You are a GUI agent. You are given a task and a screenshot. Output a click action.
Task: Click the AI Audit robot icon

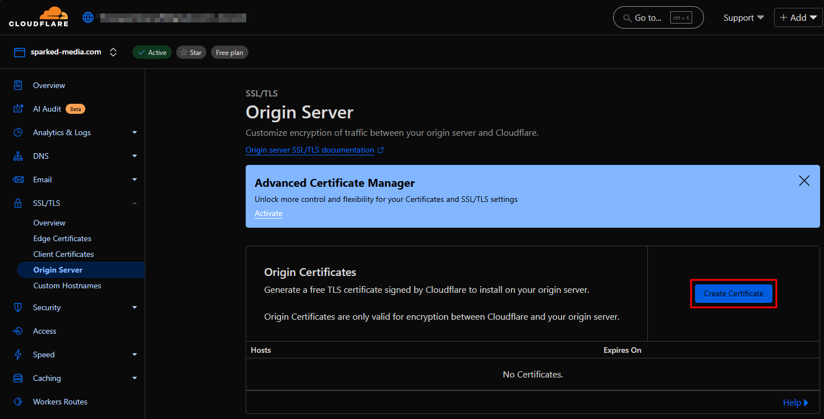19,109
